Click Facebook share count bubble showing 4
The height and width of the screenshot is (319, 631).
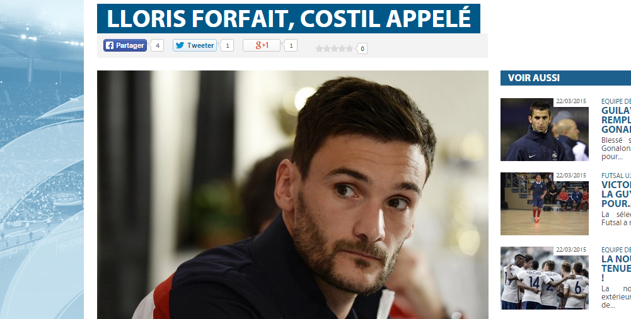[157, 45]
